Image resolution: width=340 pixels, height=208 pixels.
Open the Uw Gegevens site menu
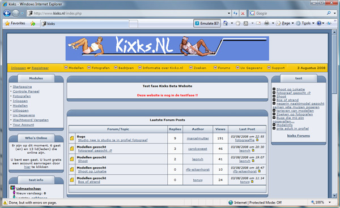pyautogui.click(x=249, y=68)
